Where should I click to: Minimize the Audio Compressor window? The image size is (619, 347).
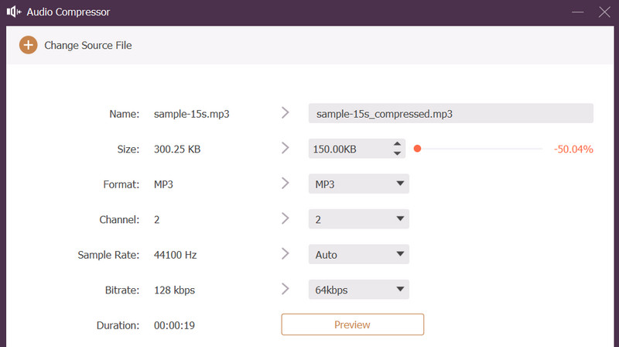[576, 12]
